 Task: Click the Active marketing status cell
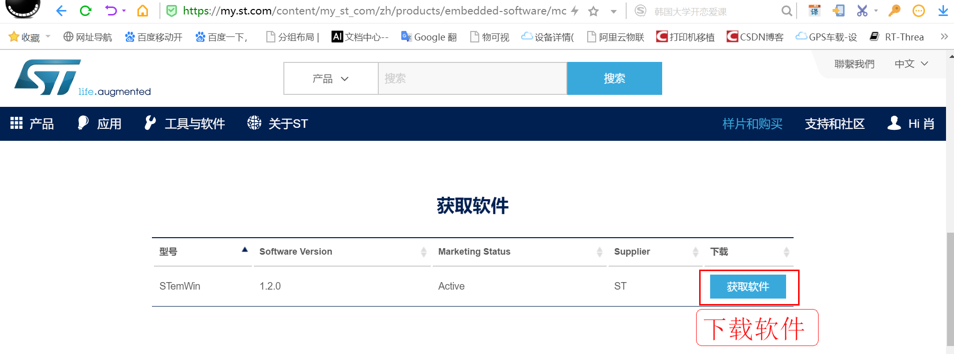[x=451, y=286]
